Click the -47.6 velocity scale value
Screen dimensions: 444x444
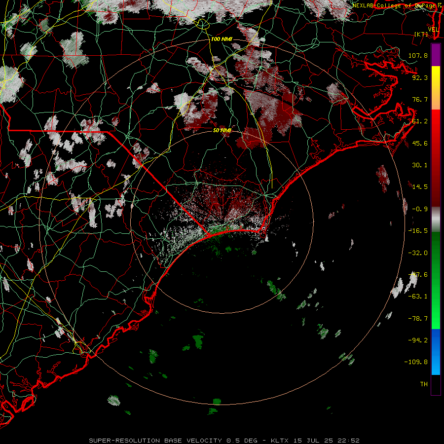(418, 275)
